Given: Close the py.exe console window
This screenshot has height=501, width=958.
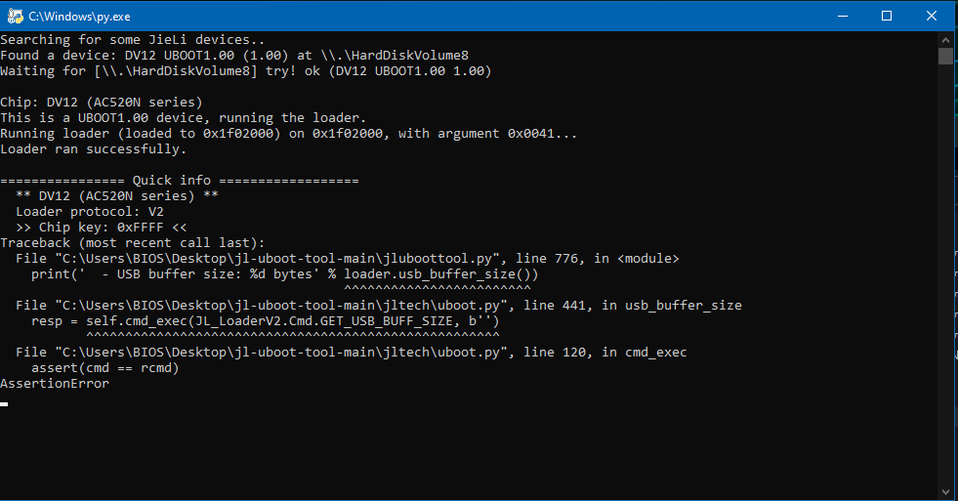Looking at the screenshot, I should point(931,16).
